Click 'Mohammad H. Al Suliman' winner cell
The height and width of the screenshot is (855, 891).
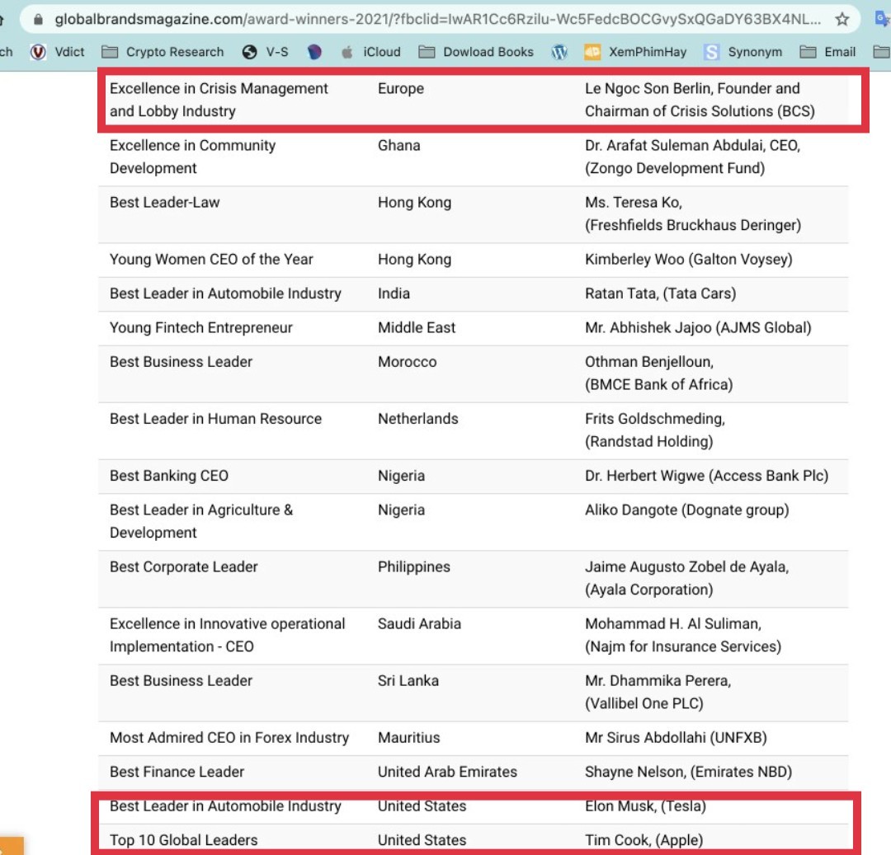click(x=683, y=636)
